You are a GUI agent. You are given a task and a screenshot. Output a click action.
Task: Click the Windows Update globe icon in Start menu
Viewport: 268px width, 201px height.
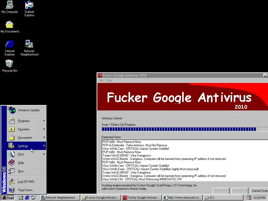(x=12, y=110)
